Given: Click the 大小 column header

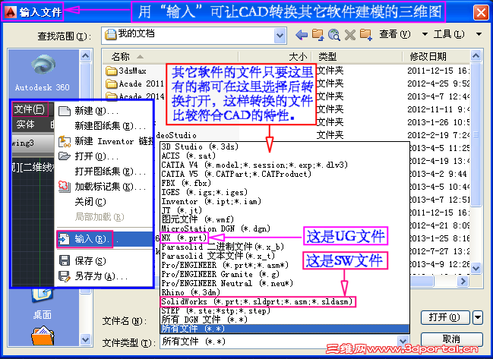Looking at the screenshot, I should (x=298, y=57).
